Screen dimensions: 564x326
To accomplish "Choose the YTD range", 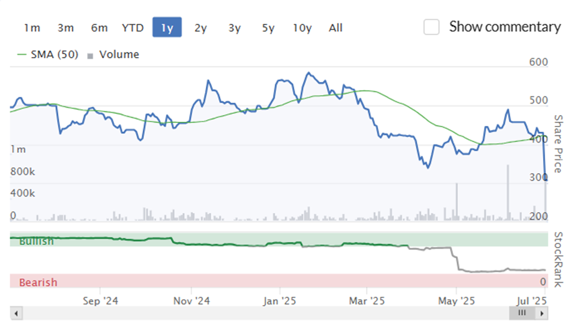I will 133,28.
